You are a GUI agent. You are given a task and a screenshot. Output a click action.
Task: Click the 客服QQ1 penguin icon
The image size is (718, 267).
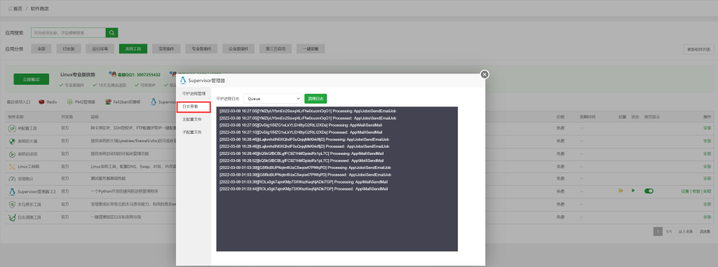[x=114, y=74]
